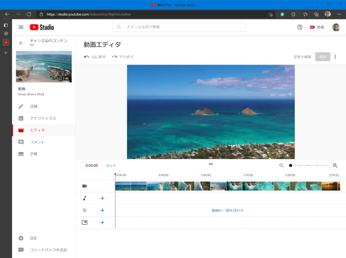Click the redo arrow icon
Screen dimensions: 346x258
(115, 57)
